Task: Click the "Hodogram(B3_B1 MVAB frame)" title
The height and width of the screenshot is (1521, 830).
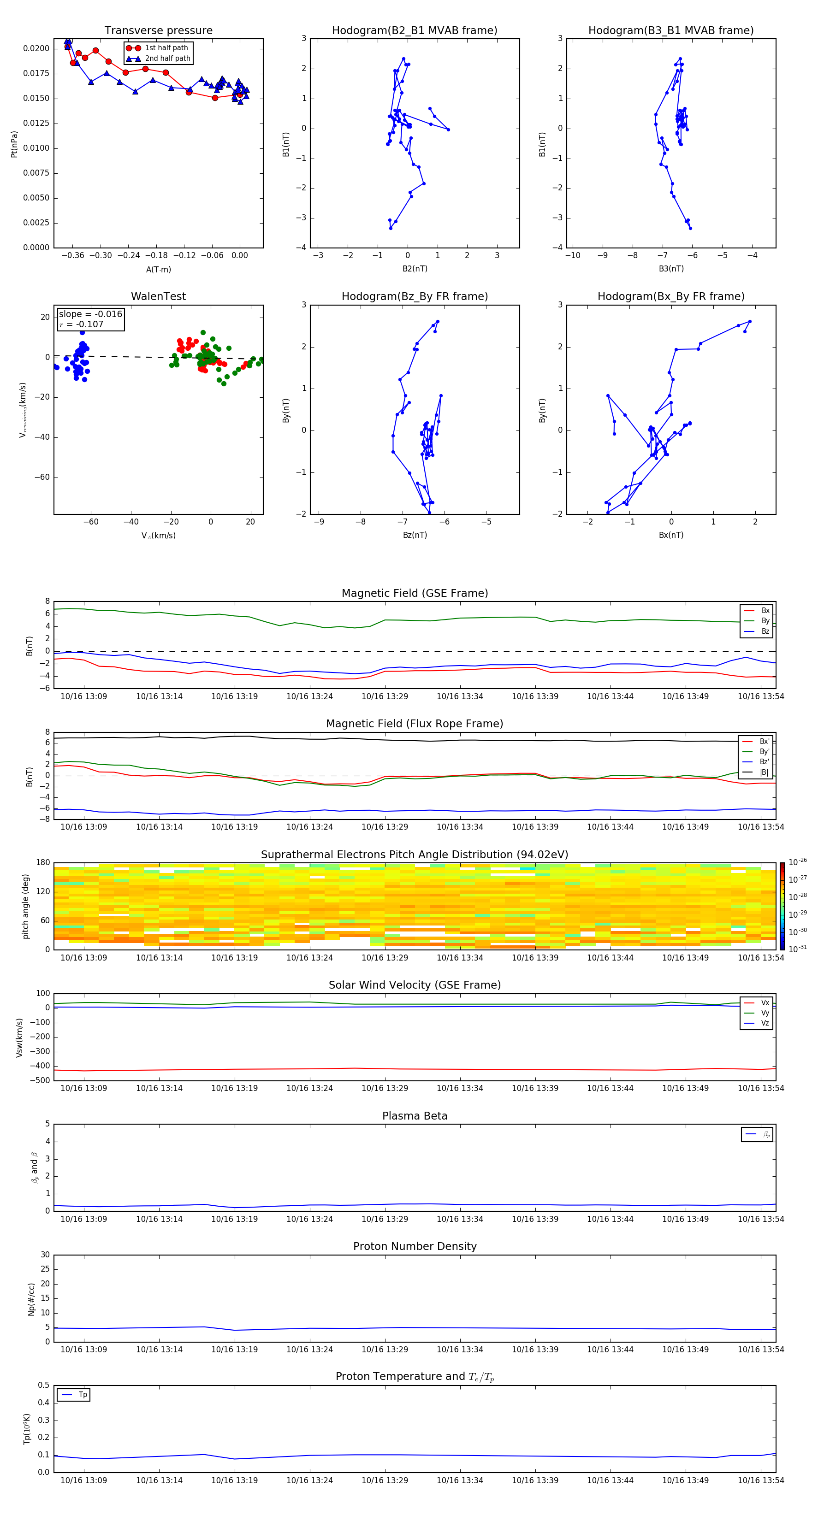Action: 671,31
